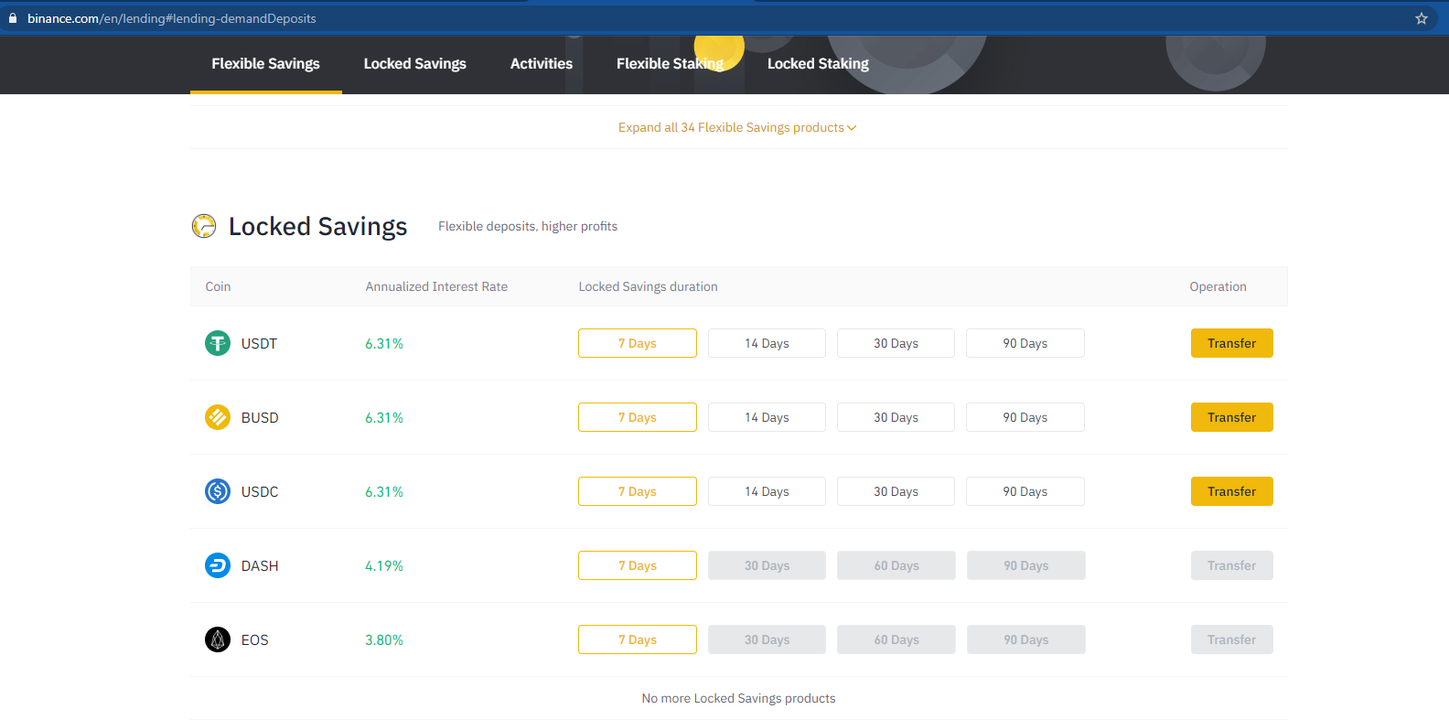Select 14 Days duration for BUSD
Image resolution: width=1449 pixels, height=720 pixels.
767,417
